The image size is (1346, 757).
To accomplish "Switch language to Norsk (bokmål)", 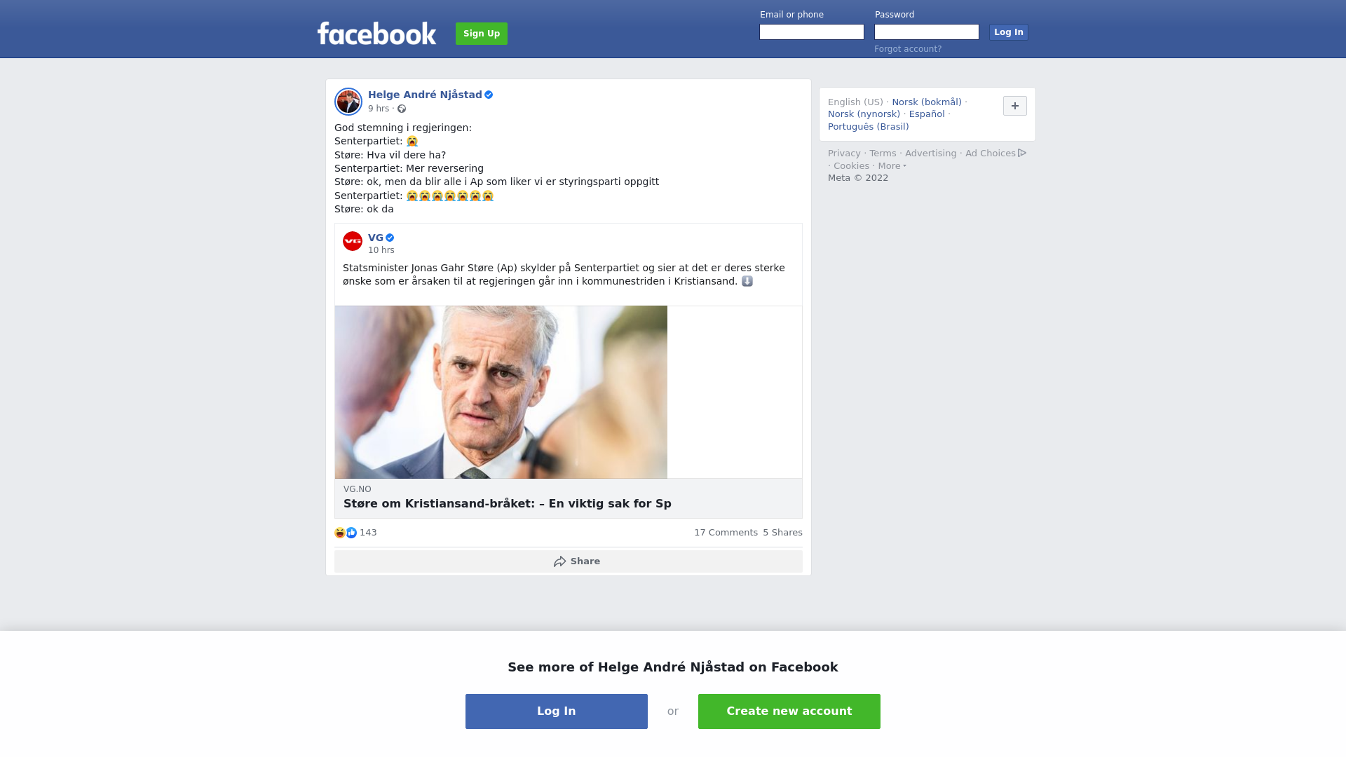I will pos(927,102).
